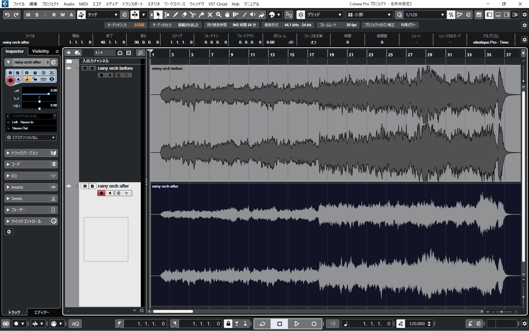Click the tempo 120.000 field
Screen dimensions: 529x331
coord(417,324)
